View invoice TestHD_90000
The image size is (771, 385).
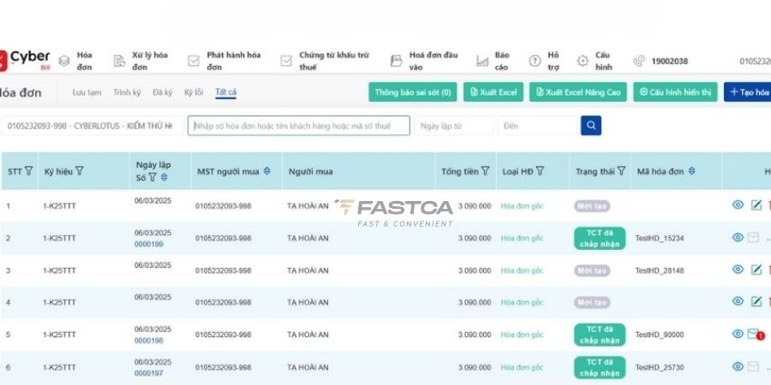click(738, 334)
